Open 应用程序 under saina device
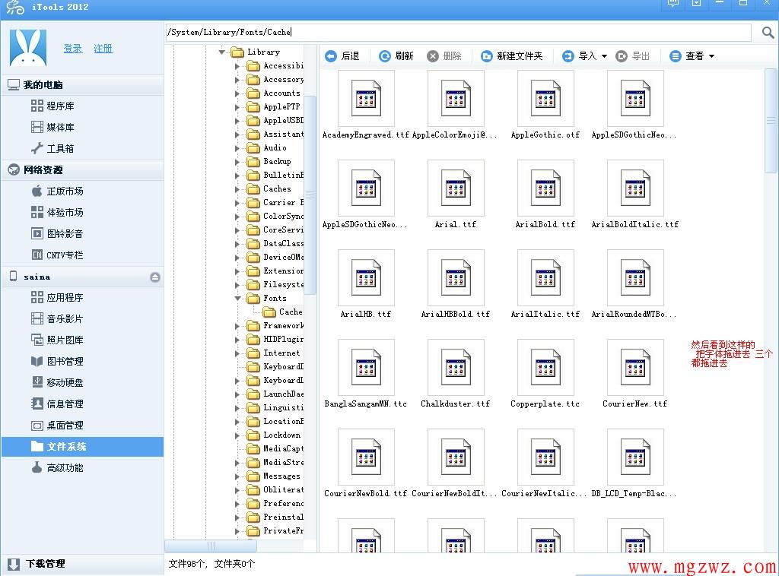Screen dimensions: 779x576 pos(57,297)
